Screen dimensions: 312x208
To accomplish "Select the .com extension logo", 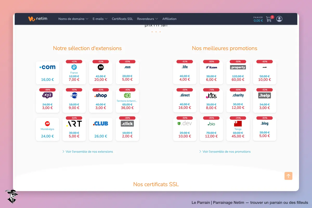I will coord(47,67).
